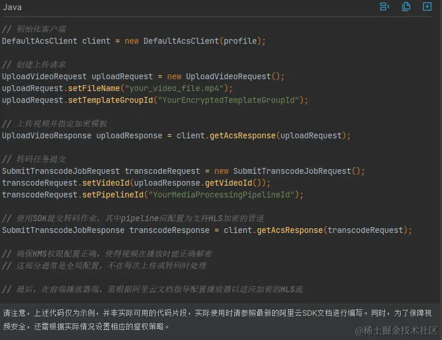Click the SubmitTranscodeJobResponse transcodeResponse line
This screenshot has height=340, width=442.
(207, 230)
